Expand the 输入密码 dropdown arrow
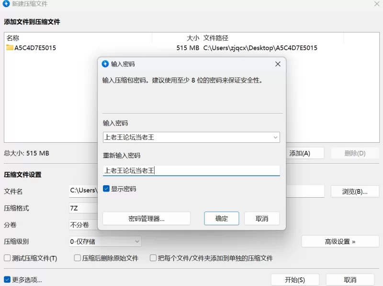Screen dimensions: 383x286 275,138
